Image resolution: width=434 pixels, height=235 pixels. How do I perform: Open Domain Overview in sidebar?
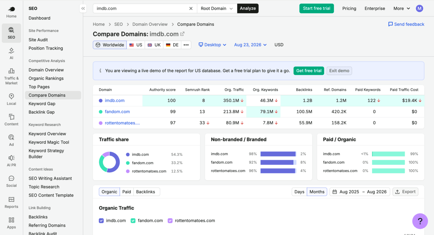[x=46, y=70]
